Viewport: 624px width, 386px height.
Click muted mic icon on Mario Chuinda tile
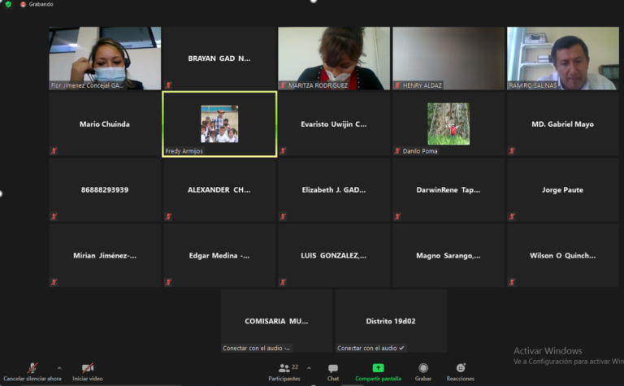click(x=54, y=151)
